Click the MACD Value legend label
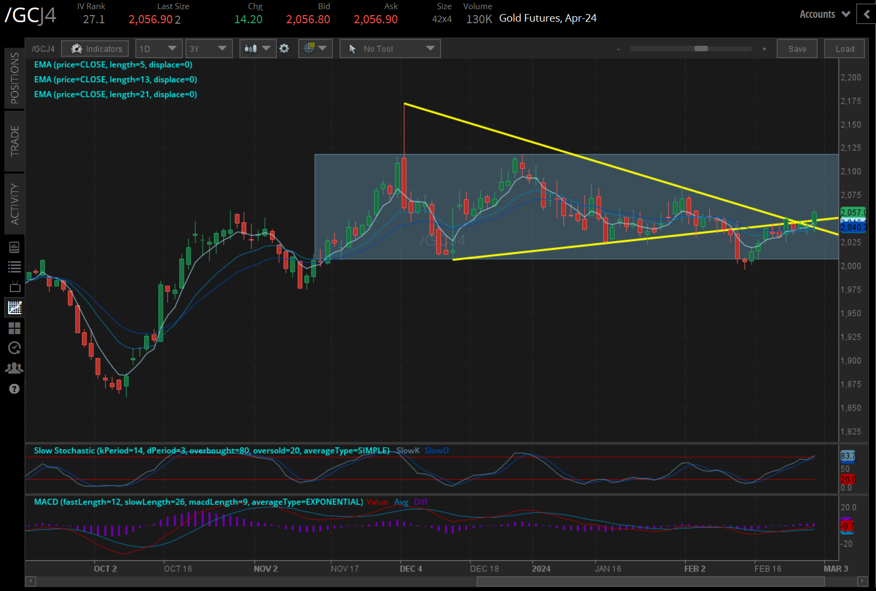The height and width of the screenshot is (591, 876). [x=377, y=502]
